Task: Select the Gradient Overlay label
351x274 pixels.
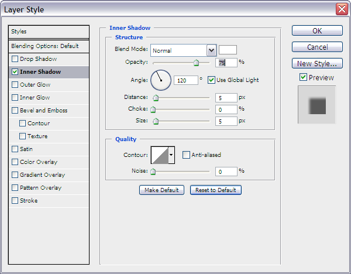Action: coord(42,174)
